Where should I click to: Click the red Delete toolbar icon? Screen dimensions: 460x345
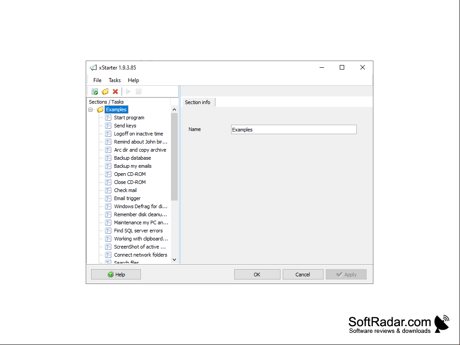pos(115,92)
